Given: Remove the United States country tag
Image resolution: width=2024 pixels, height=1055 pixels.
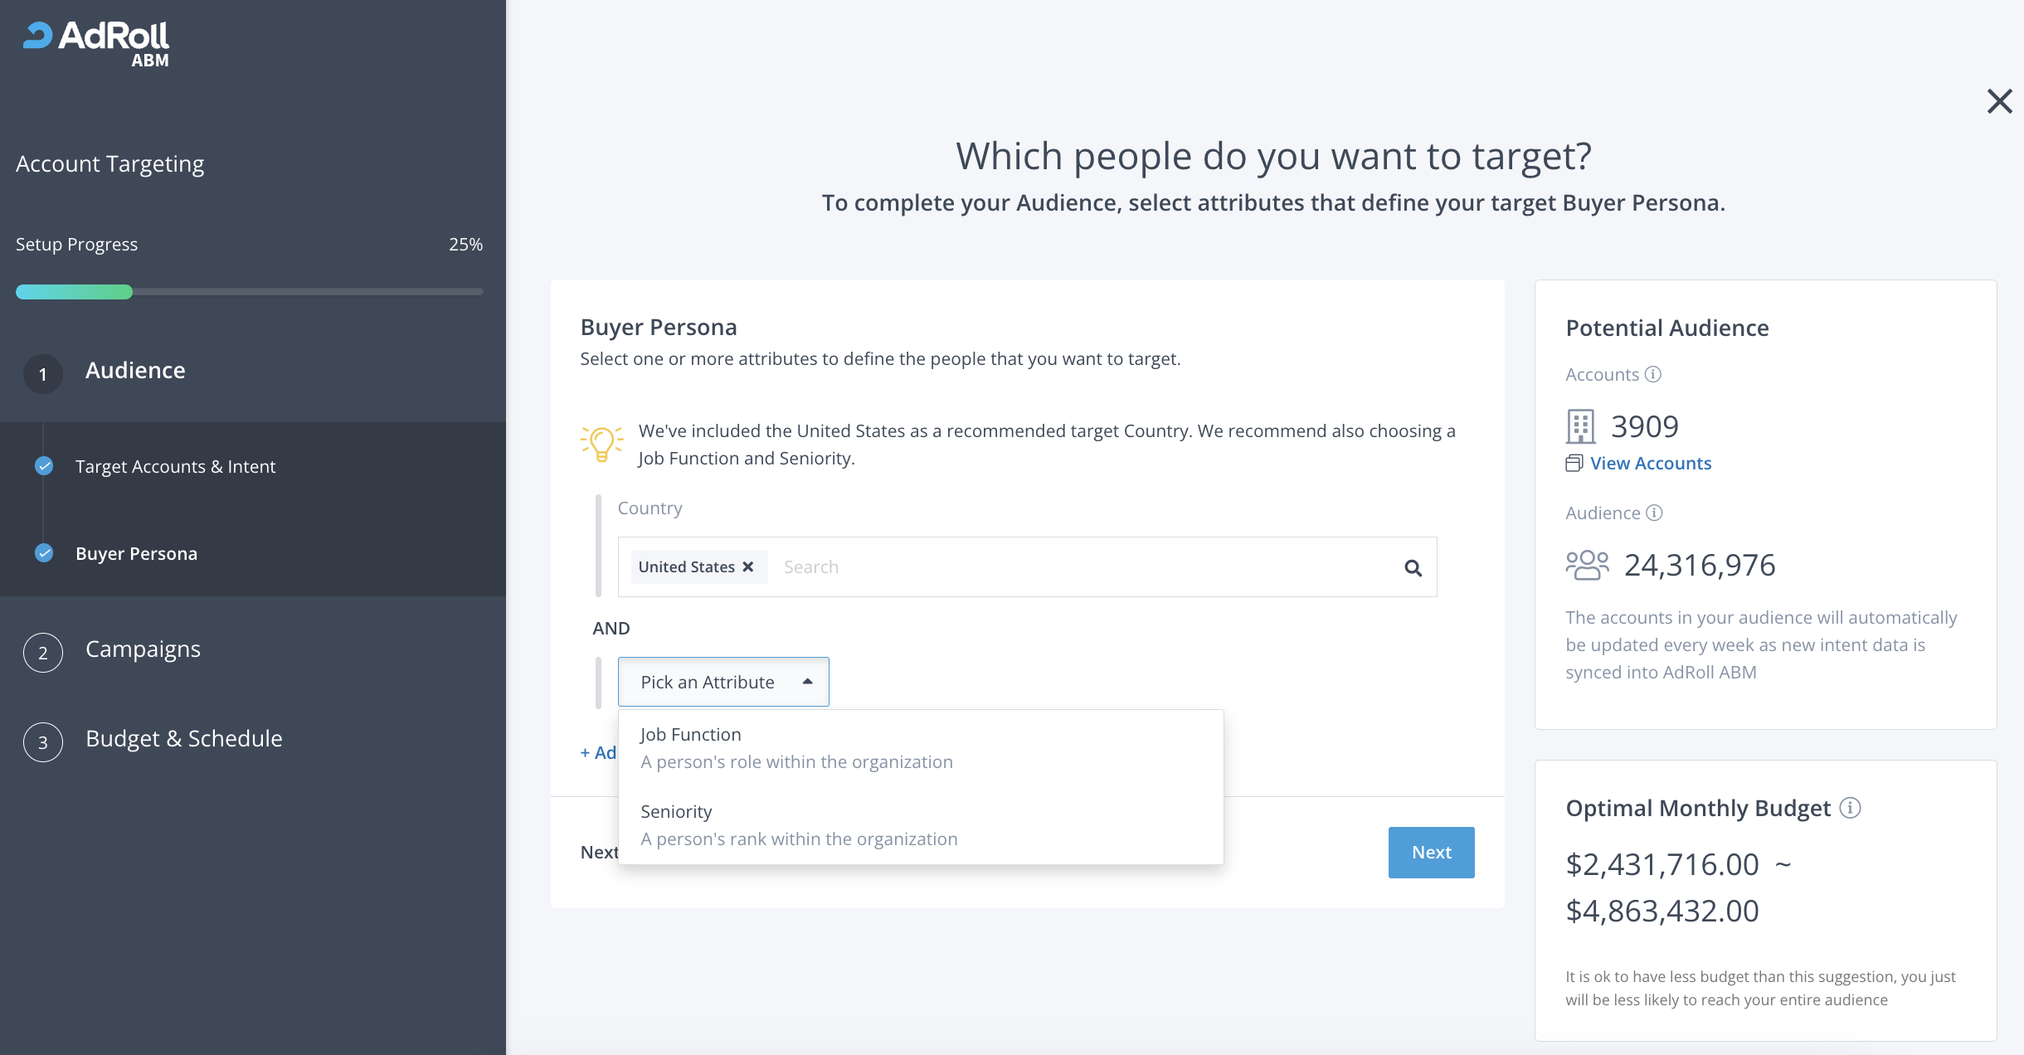Looking at the screenshot, I should click(748, 566).
